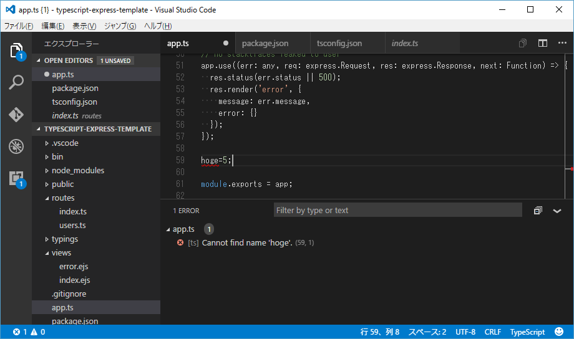Open the Explorer view in activity bar
Screen dimensions: 574x339
coord(16,50)
